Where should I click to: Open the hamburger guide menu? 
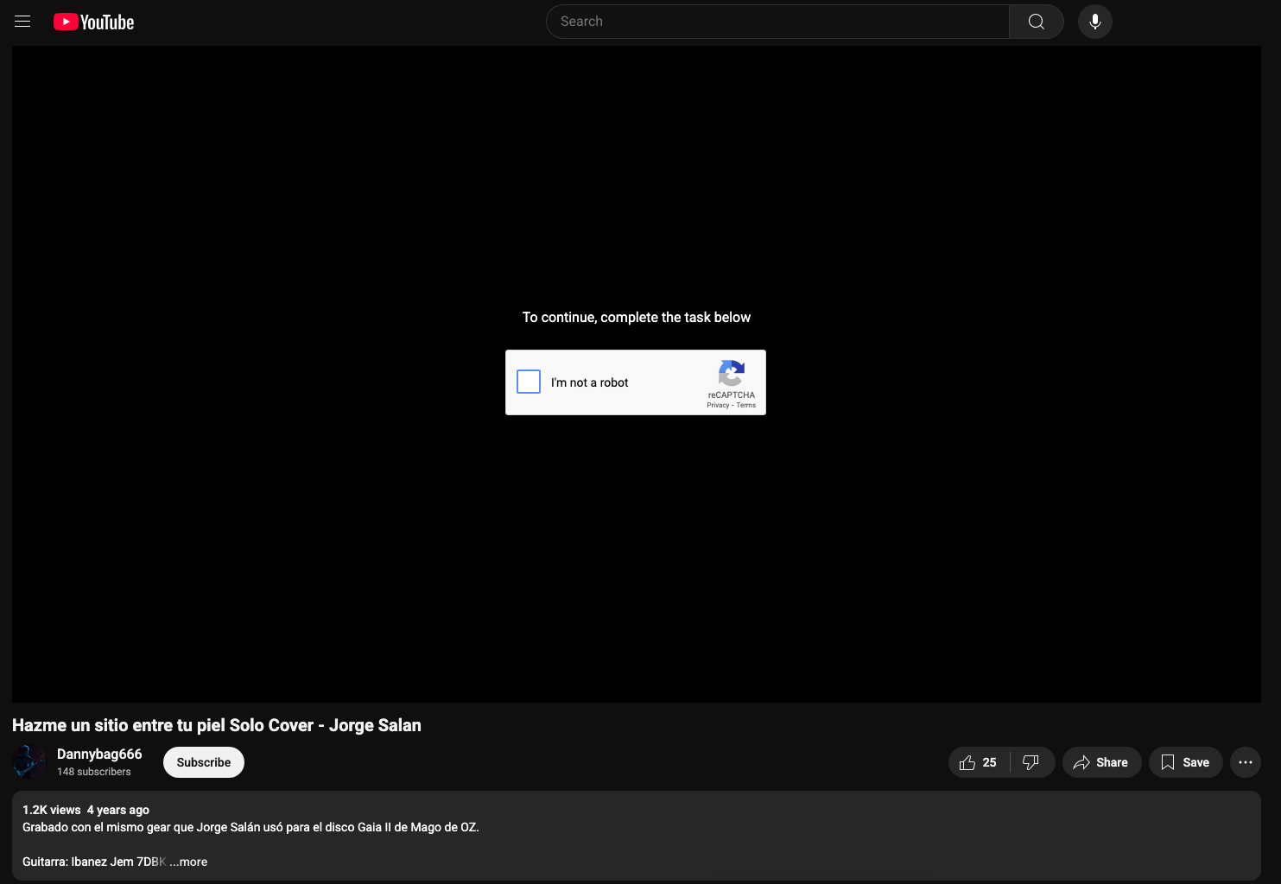(x=22, y=22)
